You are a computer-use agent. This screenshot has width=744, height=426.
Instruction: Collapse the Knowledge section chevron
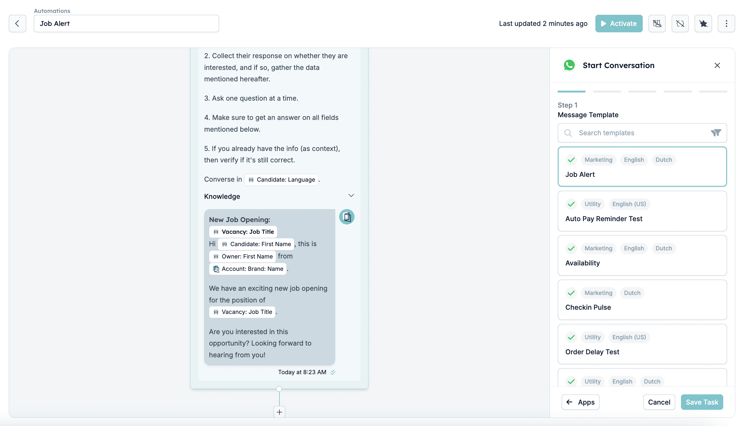(x=351, y=196)
